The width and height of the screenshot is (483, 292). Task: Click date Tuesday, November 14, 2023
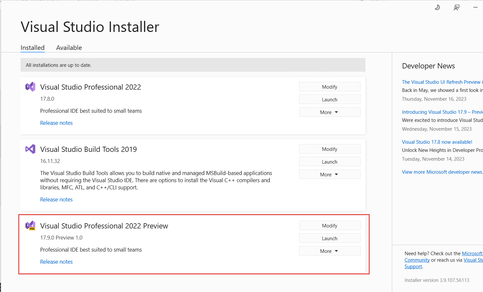tap(433, 159)
